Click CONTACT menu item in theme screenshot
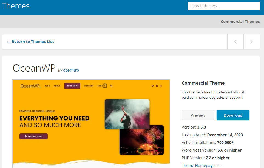Image resolution: width=264 pixels, height=168 pixels. pyautogui.click(x=89, y=86)
